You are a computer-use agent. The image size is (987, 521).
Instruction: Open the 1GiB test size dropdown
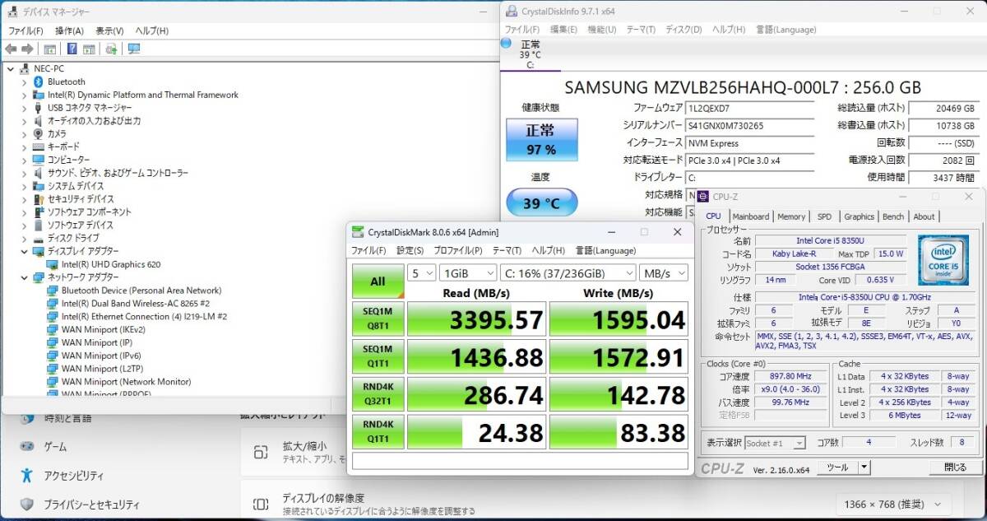coord(468,272)
